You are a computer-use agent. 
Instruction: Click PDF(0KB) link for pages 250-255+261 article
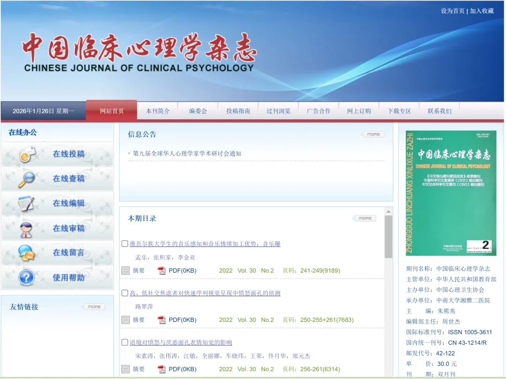(183, 320)
